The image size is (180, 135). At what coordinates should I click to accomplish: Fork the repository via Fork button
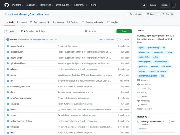click(152, 14)
